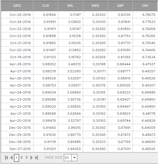Click CNY value 6.47537
The width and height of the screenshot is (158, 165).
click(x=149, y=64)
